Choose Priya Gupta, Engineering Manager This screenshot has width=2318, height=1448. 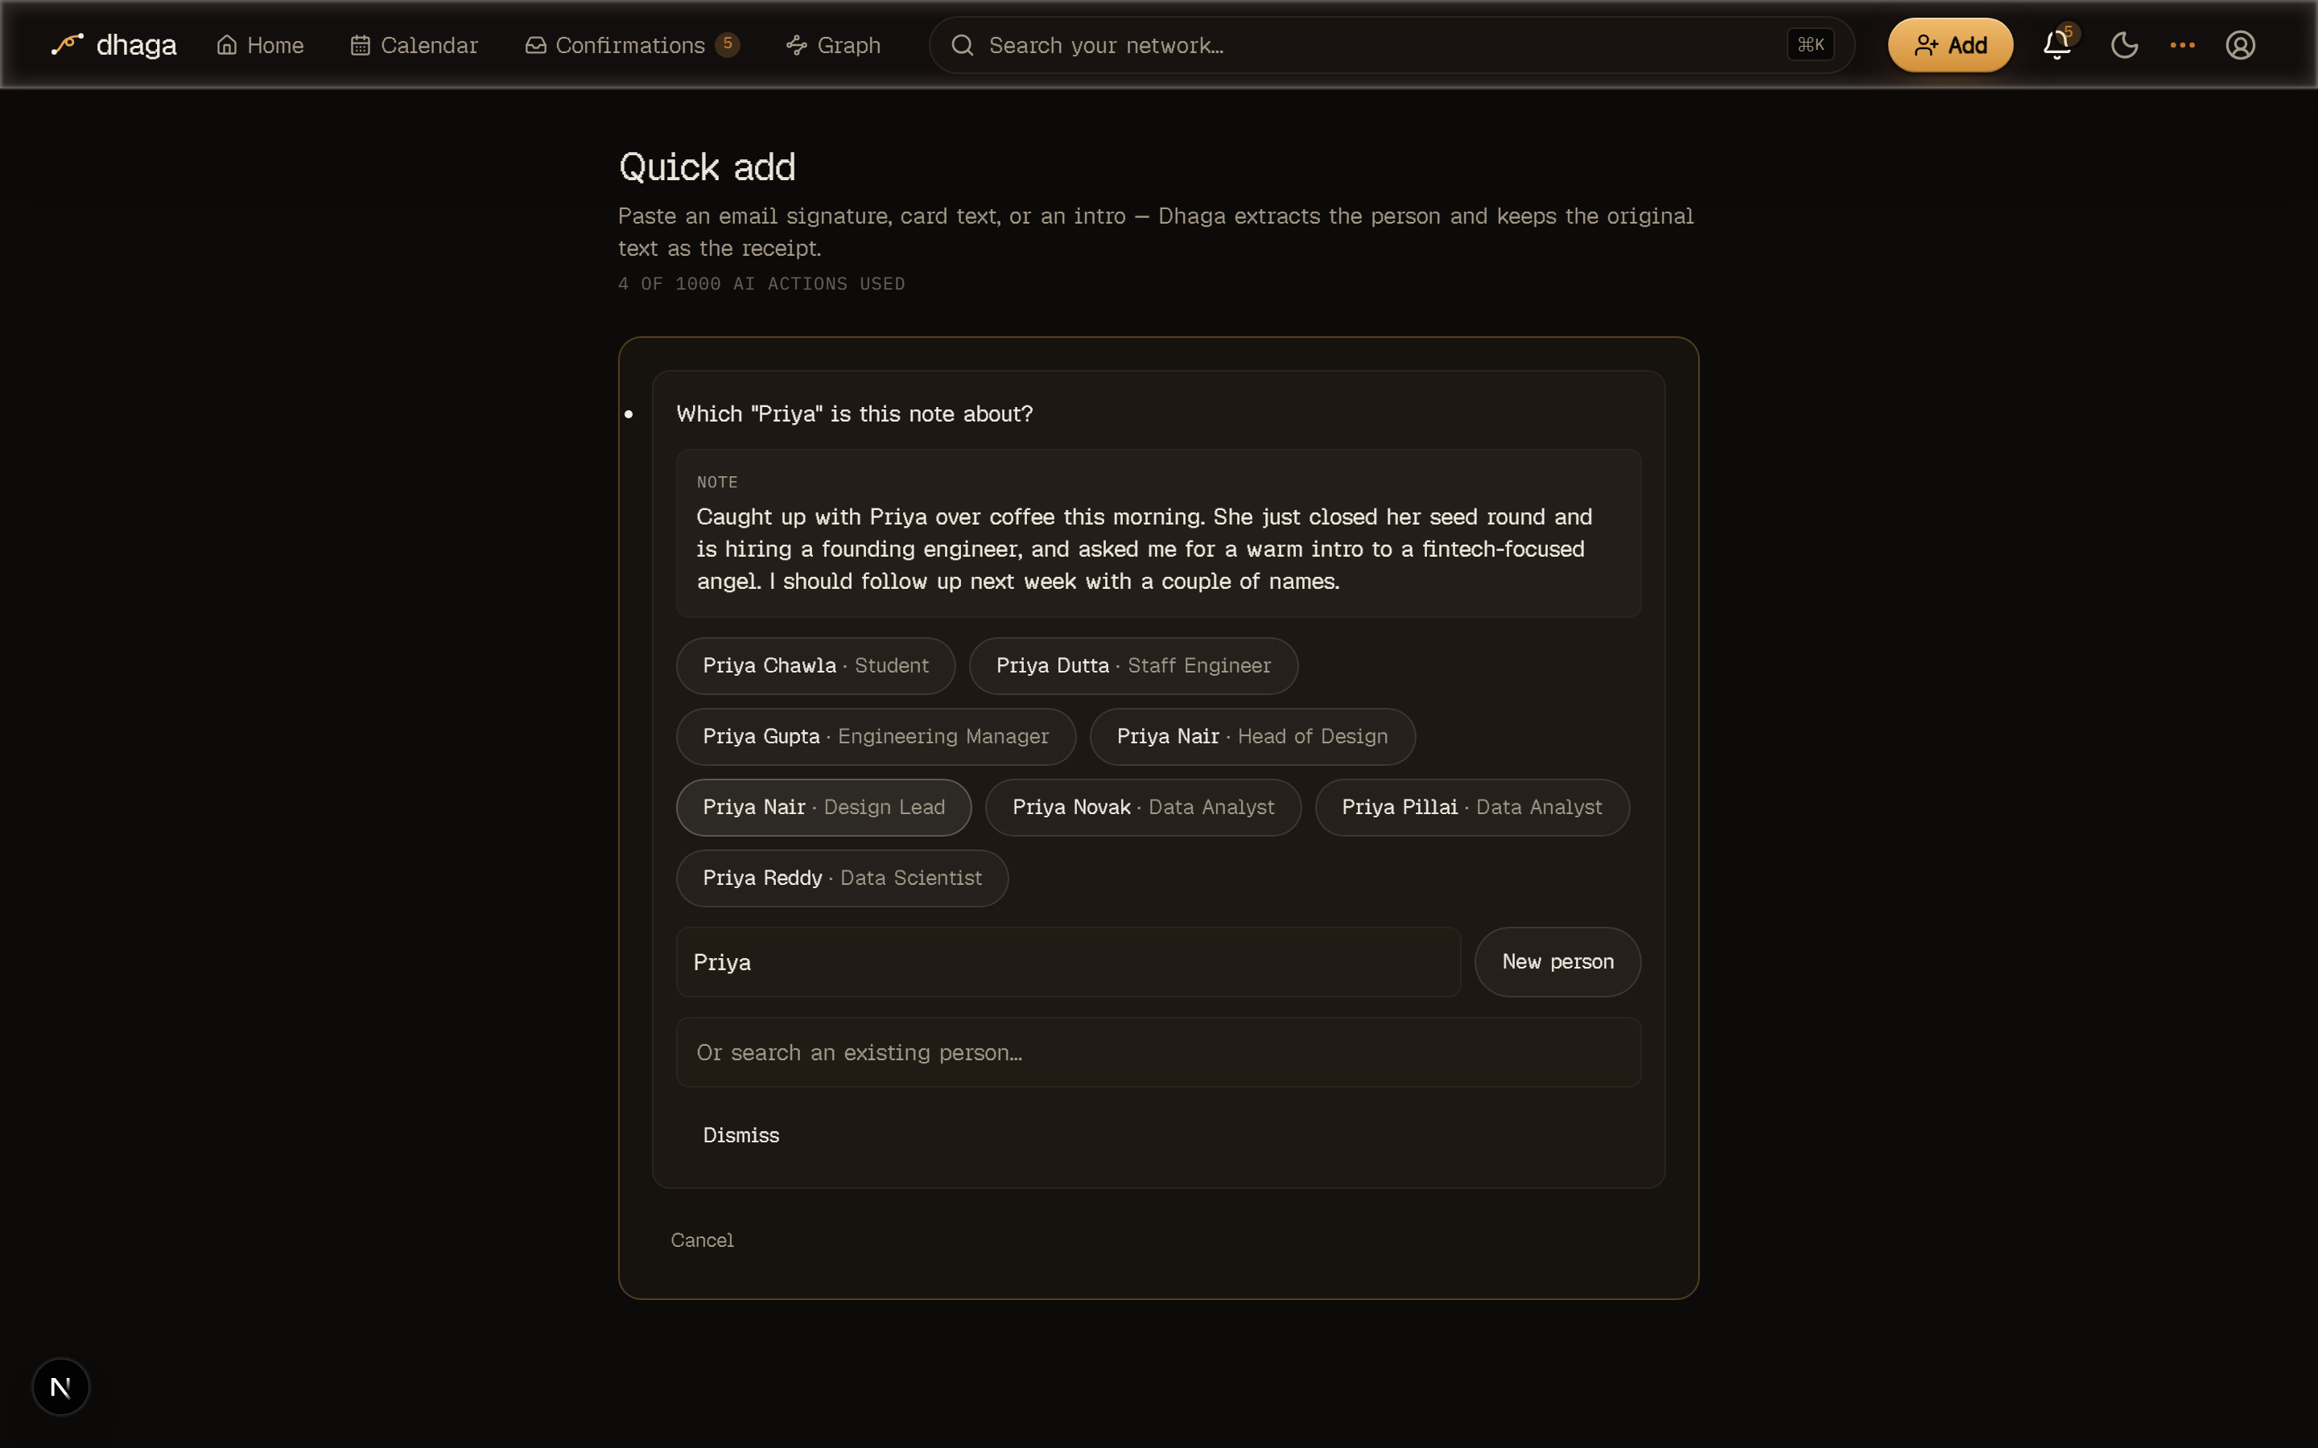pyautogui.click(x=876, y=736)
